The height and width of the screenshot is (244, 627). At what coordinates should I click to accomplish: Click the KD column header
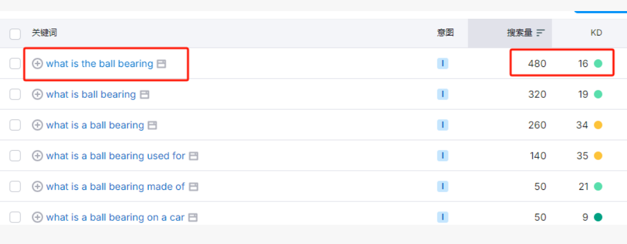tap(596, 33)
